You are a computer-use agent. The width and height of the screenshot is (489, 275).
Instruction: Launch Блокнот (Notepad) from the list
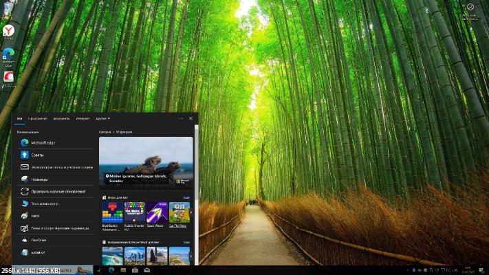pos(55,252)
